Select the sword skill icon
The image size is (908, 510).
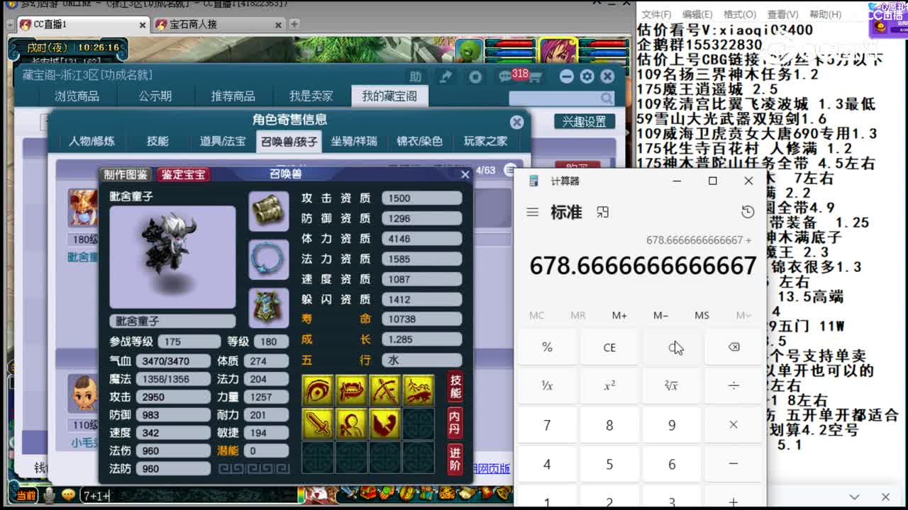(318, 424)
